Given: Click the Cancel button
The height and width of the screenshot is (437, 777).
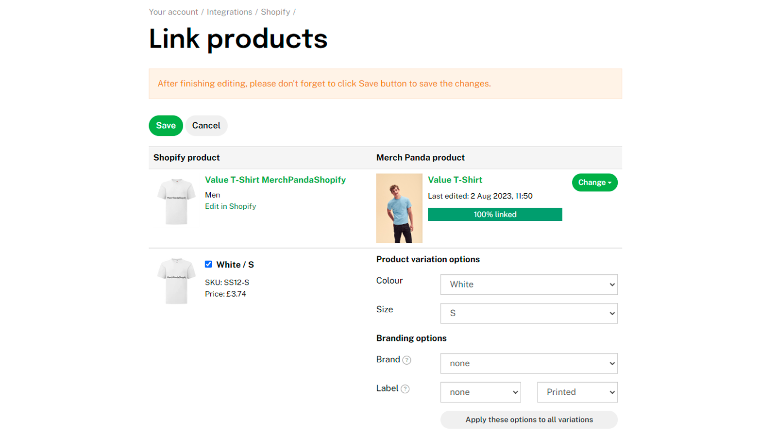Looking at the screenshot, I should pyautogui.click(x=206, y=125).
